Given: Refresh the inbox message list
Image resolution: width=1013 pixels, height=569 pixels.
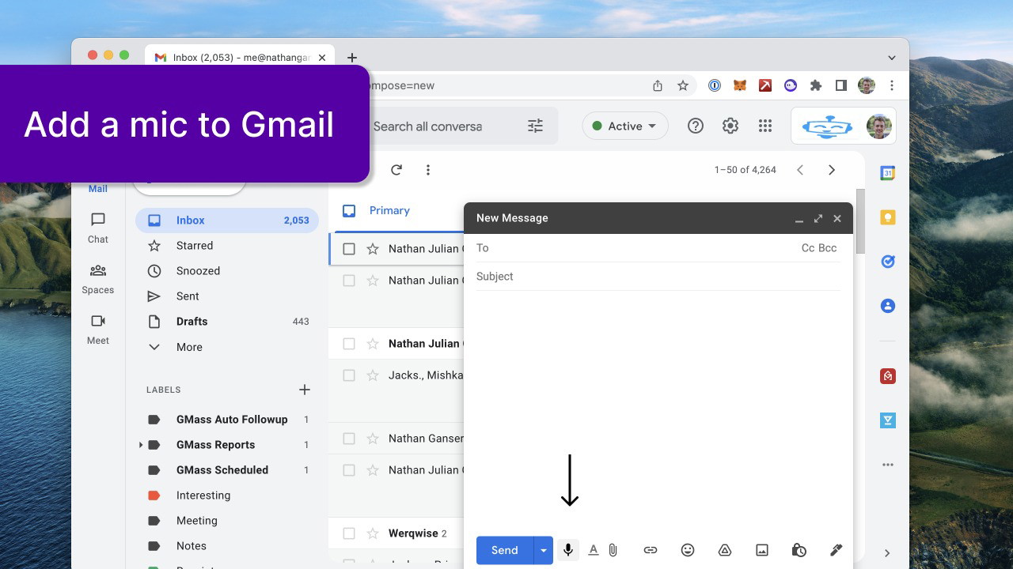Looking at the screenshot, I should click(396, 170).
